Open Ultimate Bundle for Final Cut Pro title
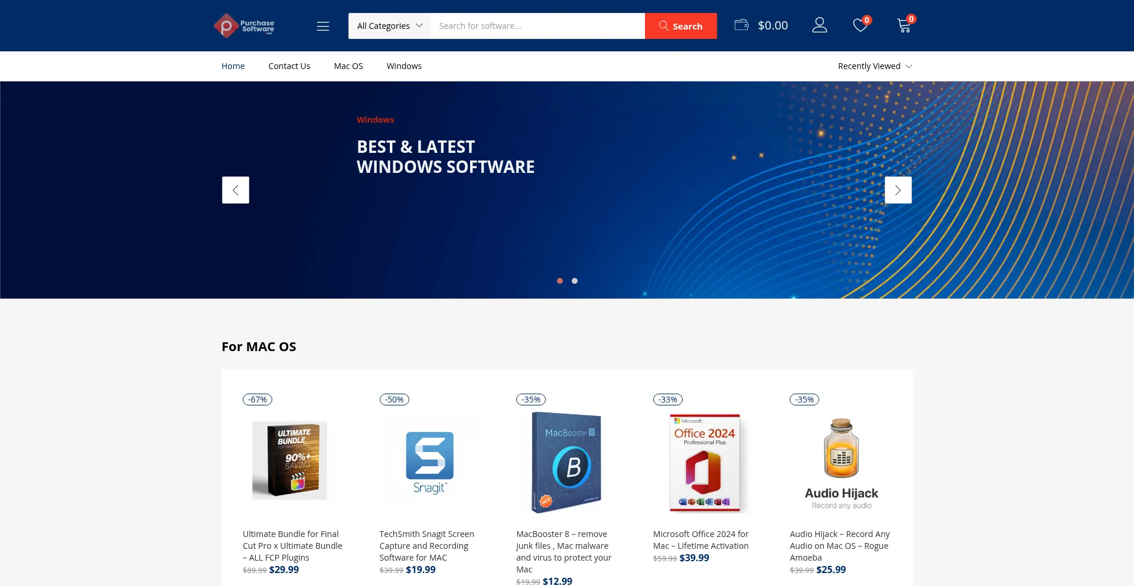 [292, 546]
